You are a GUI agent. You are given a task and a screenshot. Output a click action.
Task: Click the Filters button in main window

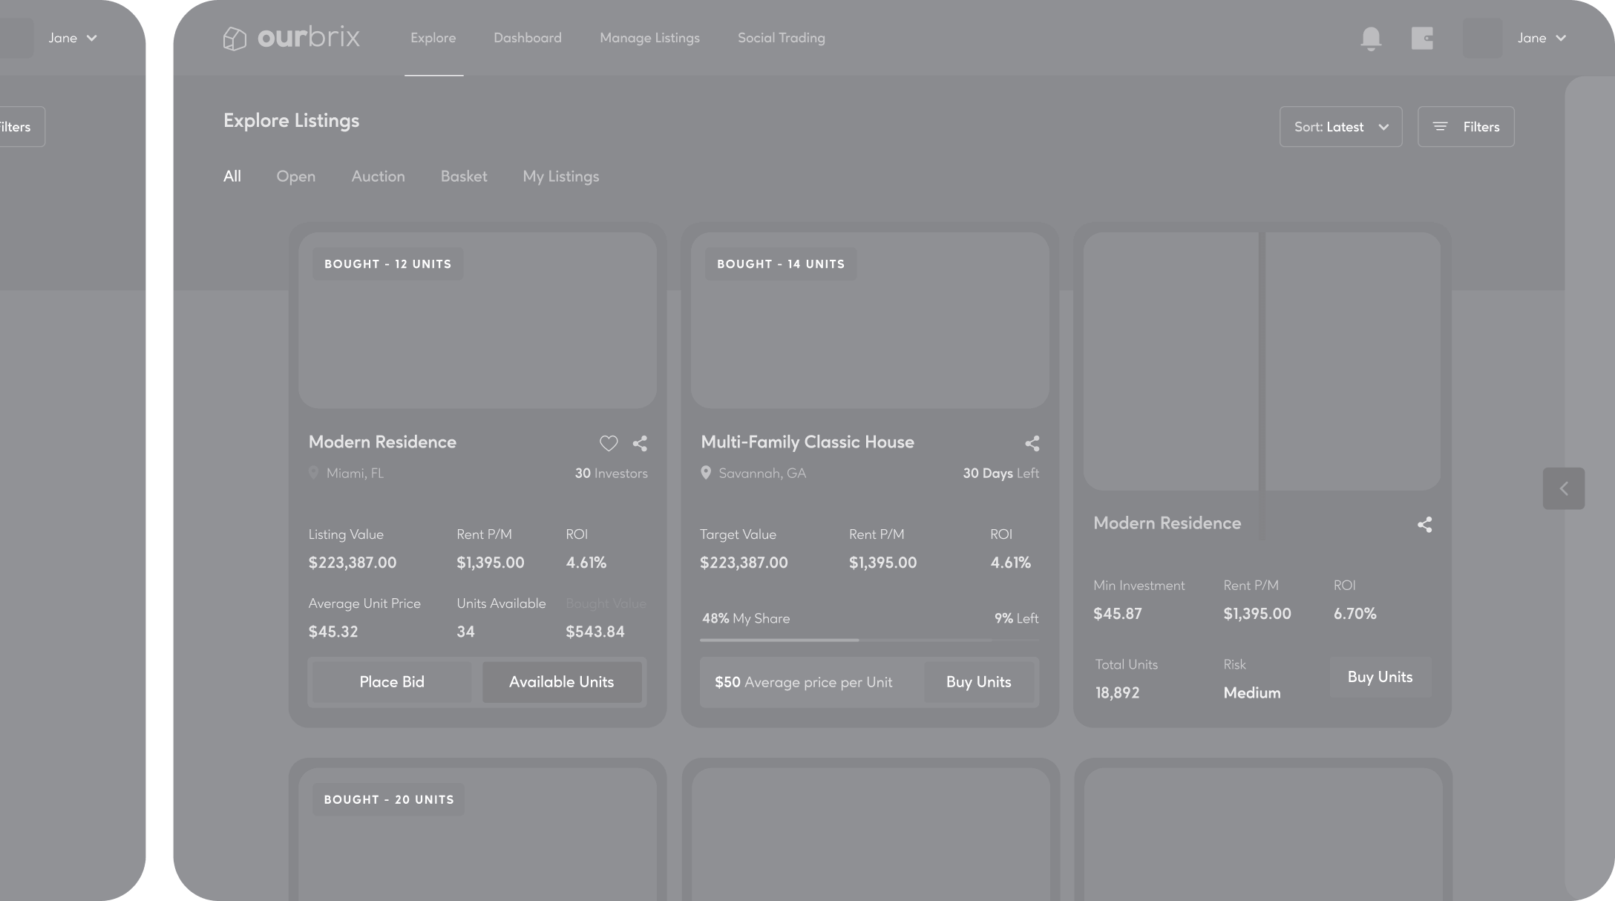[x=1466, y=127]
